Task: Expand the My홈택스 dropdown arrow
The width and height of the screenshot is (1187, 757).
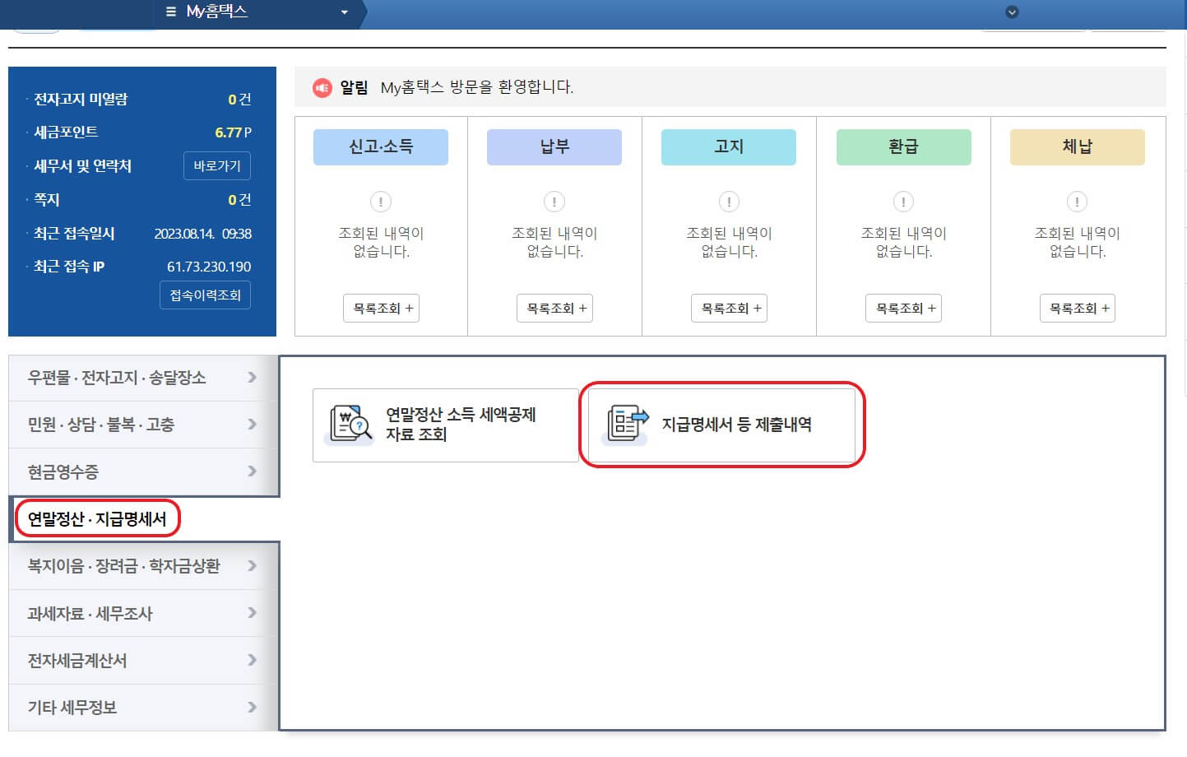Action: [345, 12]
